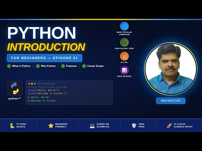202x151 pixels.
Task: Click the robot AI & ML icon
Action: pyautogui.click(x=124, y=56)
